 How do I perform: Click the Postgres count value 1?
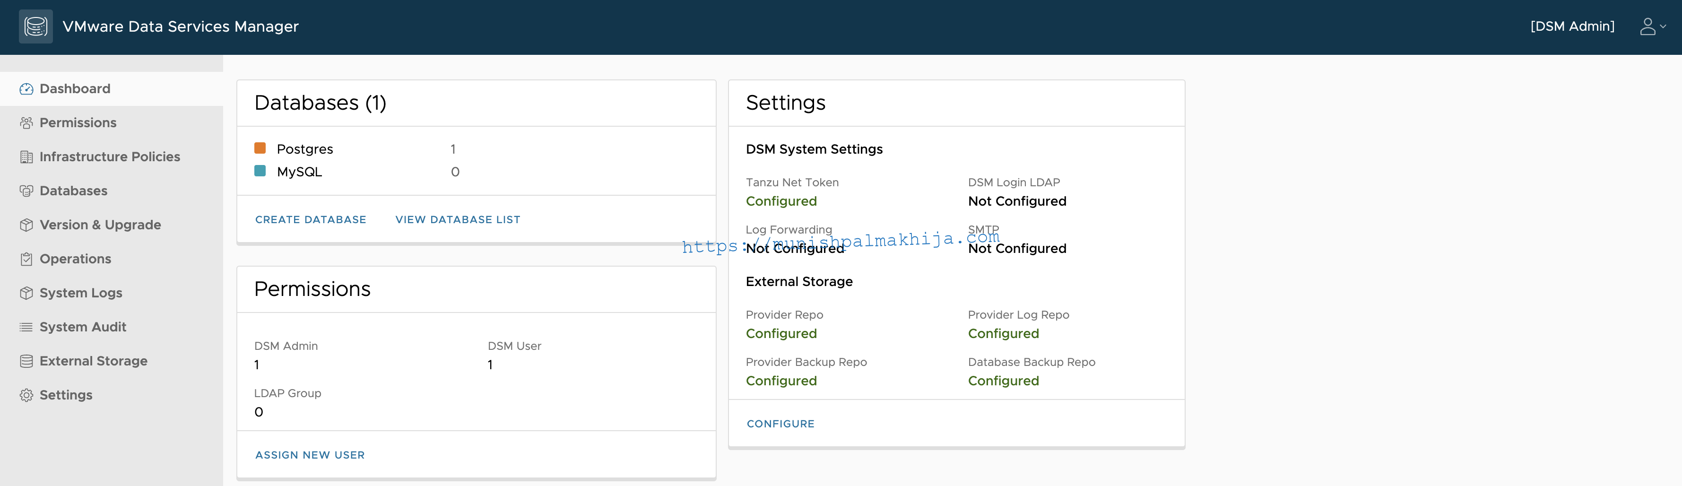(453, 149)
